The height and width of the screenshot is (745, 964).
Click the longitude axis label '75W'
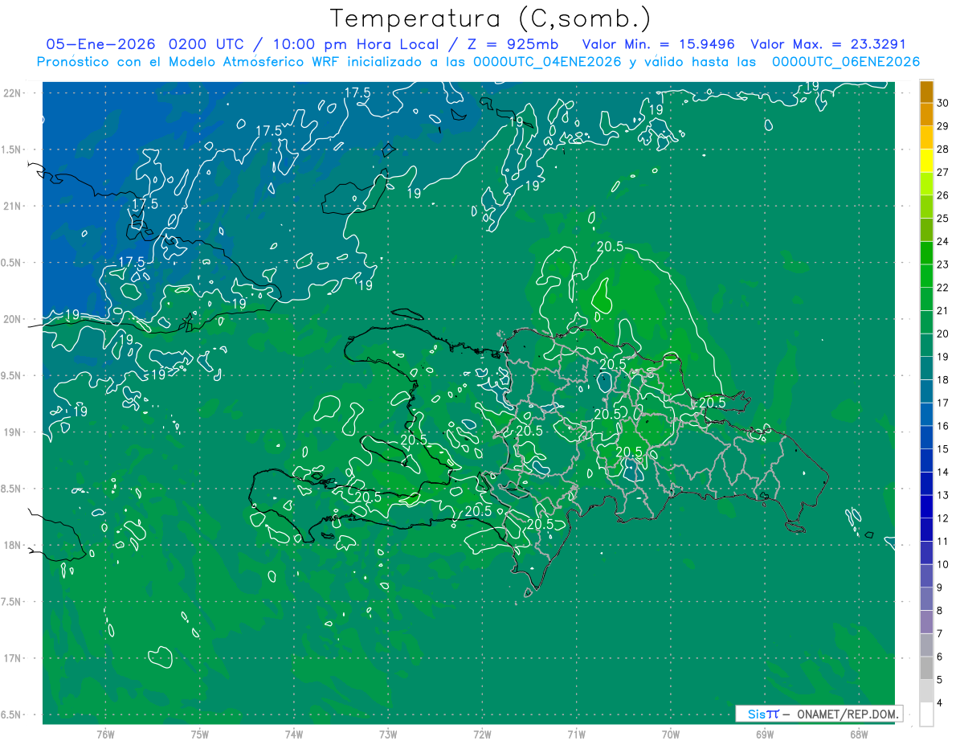pyautogui.click(x=199, y=734)
